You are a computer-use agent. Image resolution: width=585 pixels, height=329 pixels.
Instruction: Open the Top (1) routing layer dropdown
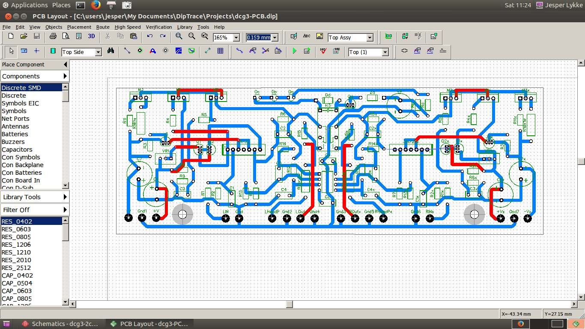[385, 52]
